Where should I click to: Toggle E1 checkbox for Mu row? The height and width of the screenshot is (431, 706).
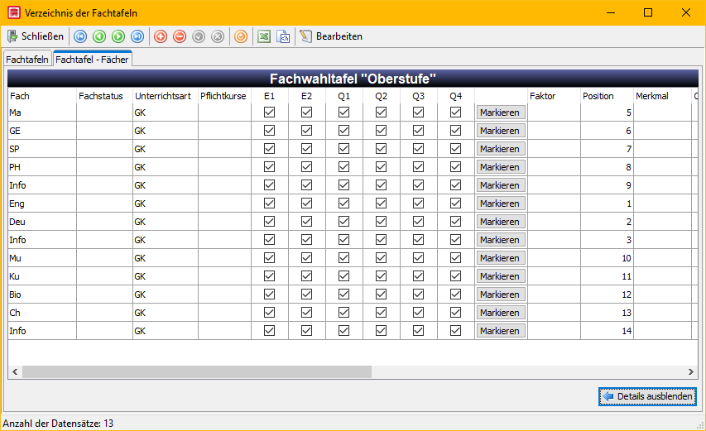coord(269,258)
